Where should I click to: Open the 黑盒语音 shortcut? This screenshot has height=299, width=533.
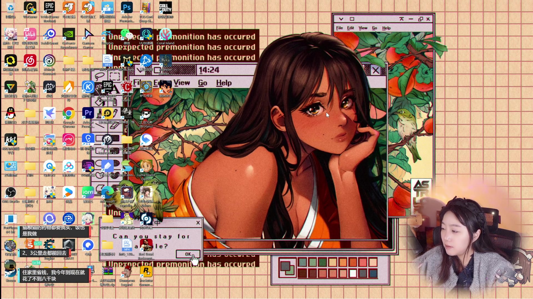[11, 89]
